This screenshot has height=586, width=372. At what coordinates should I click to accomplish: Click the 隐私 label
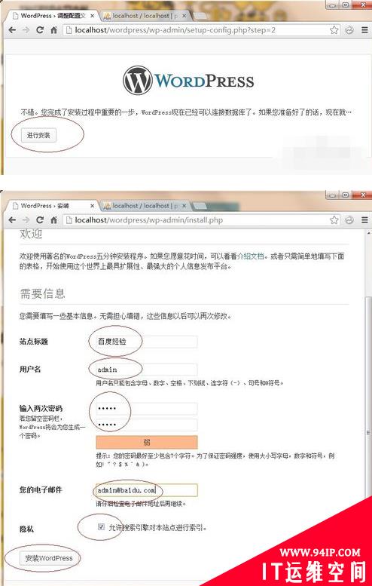[x=26, y=529]
